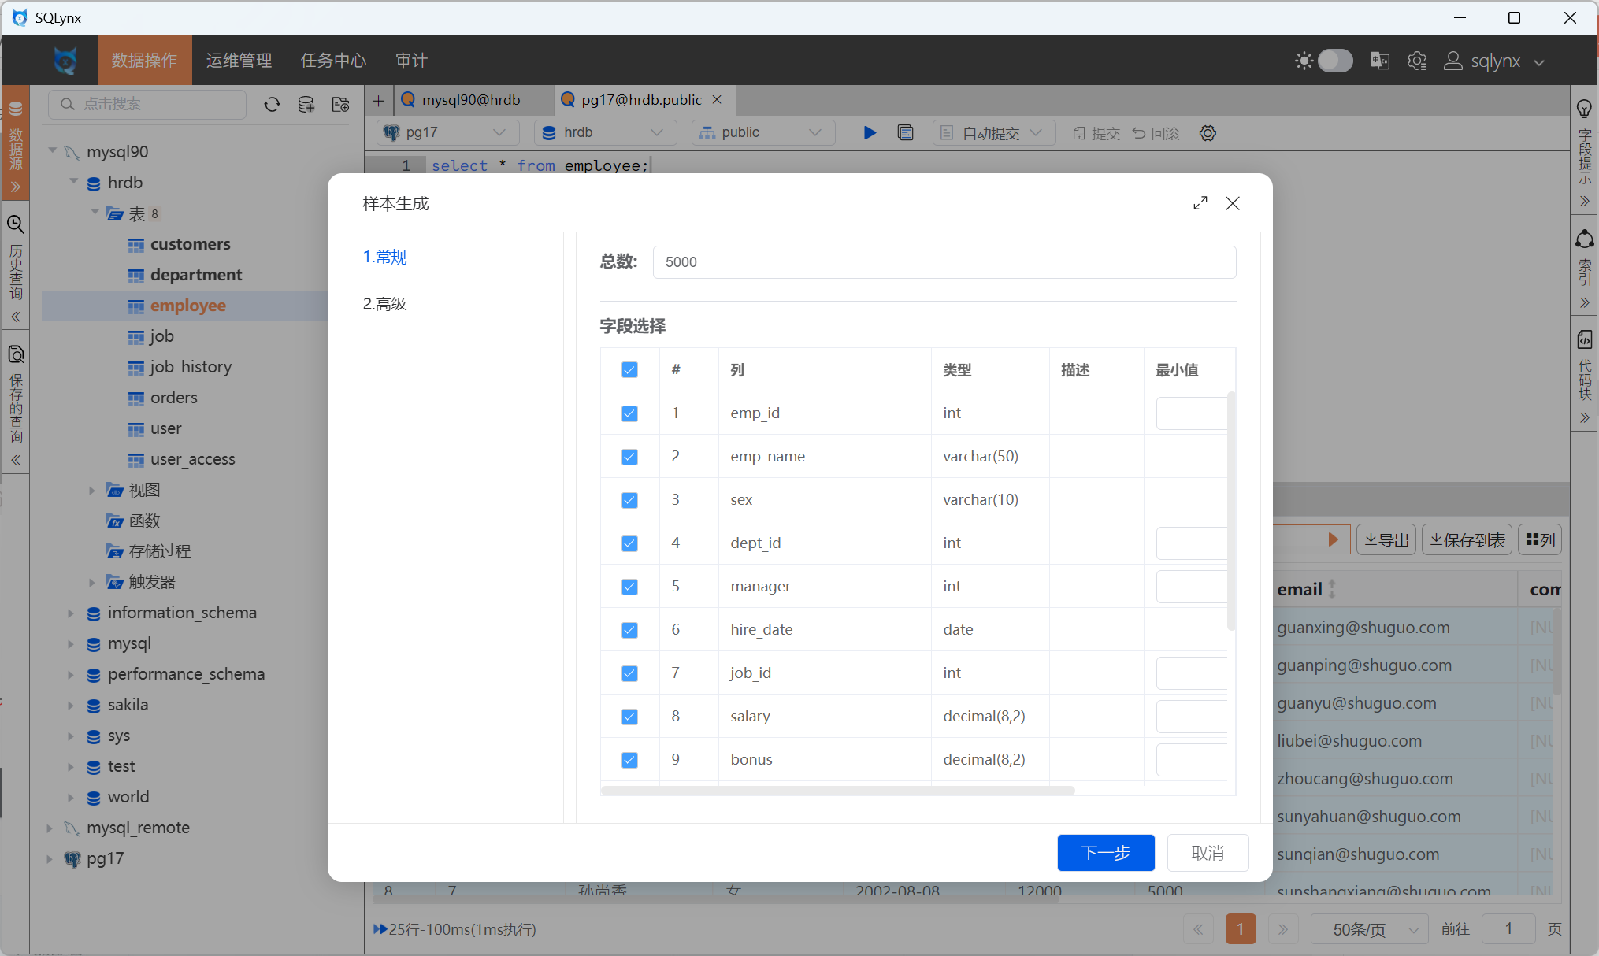1599x956 pixels.
Task: Open the 50条/页 page size dropdown
Action: click(1370, 929)
